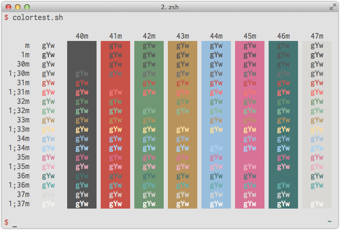
Task: Click the row label '31m'
Action: click(x=23, y=83)
